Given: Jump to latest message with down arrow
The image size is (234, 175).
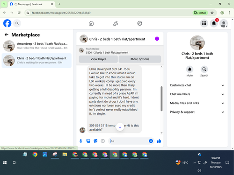Looking at the screenshot, I should tap(120, 127).
